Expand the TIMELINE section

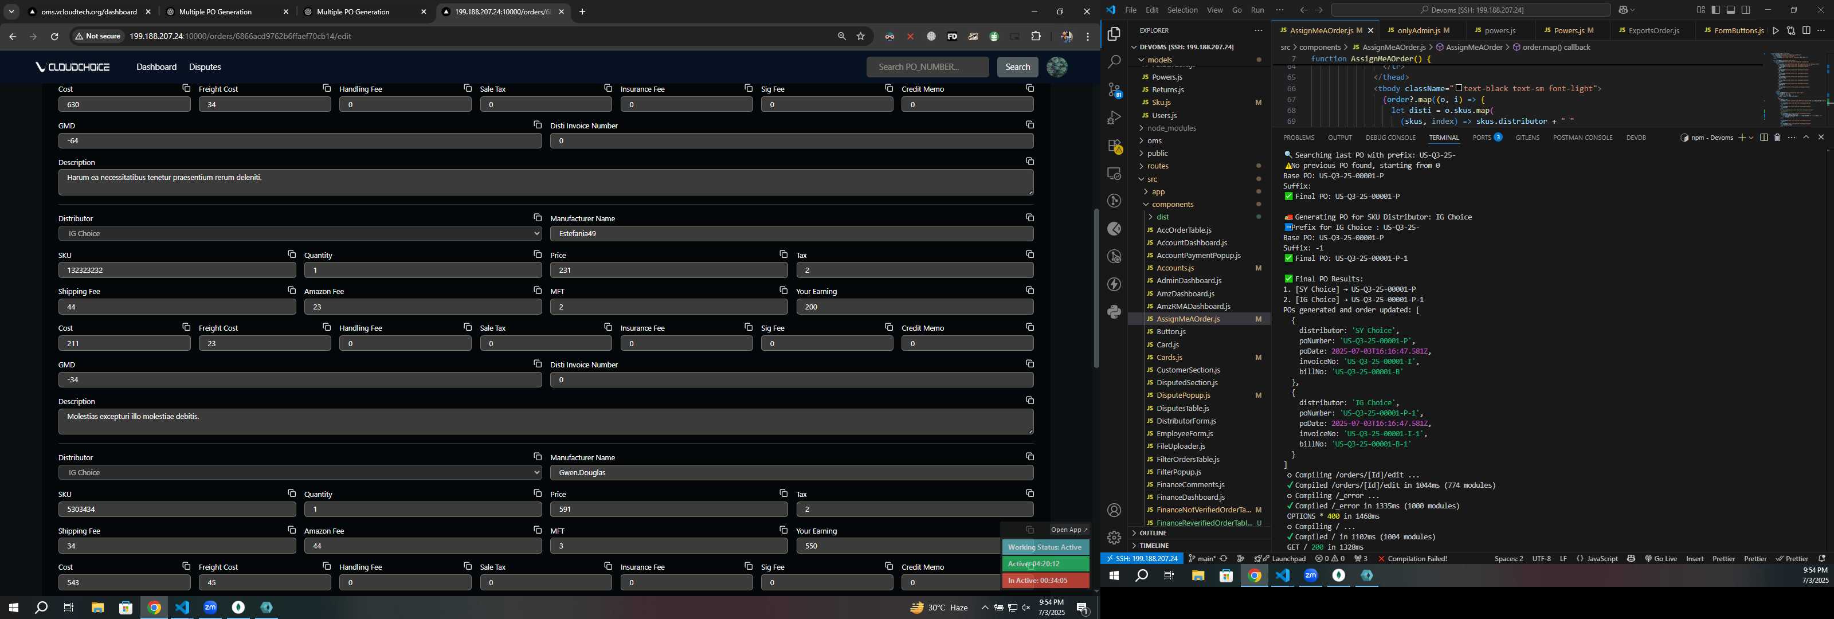[1154, 546]
